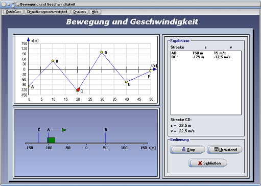The width and height of the screenshot is (261, 186).
Task: Reset simulation with Urzustand button
Action: tap(225, 150)
